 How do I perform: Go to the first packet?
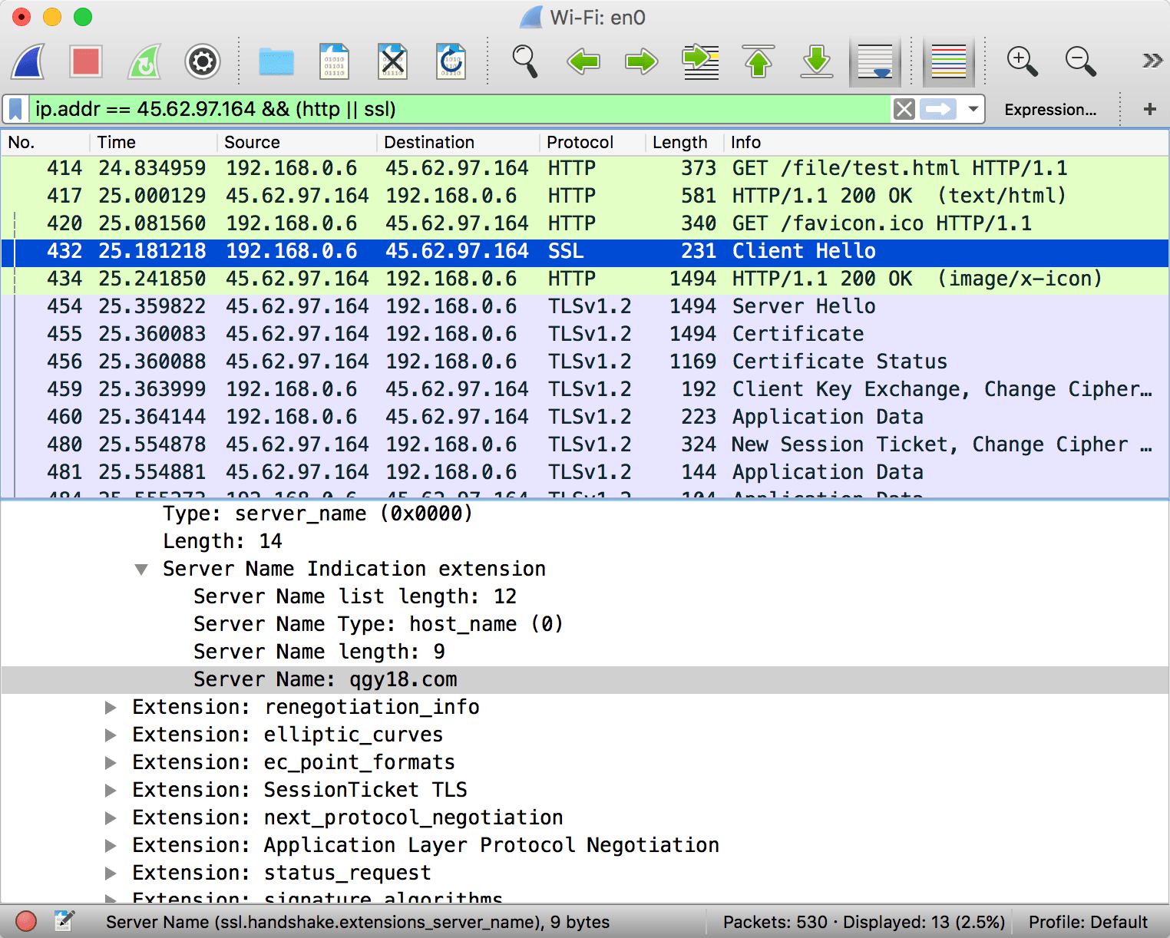759,61
